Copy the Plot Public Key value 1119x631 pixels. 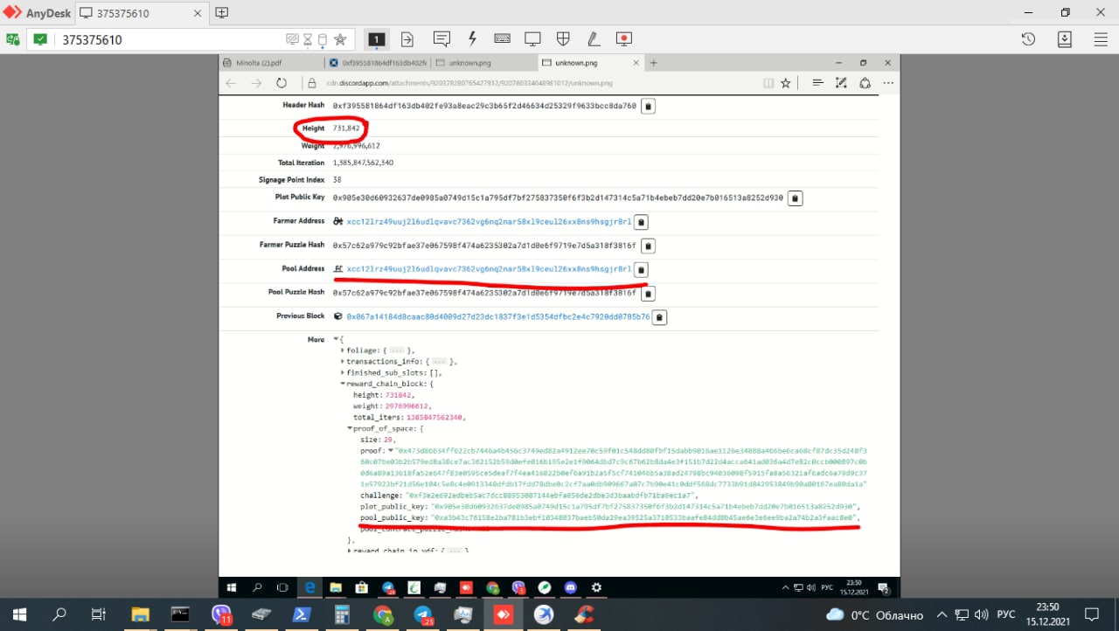point(795,198)
